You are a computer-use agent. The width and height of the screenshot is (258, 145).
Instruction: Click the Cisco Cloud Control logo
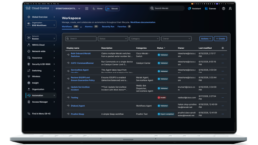tap(37, 8)
